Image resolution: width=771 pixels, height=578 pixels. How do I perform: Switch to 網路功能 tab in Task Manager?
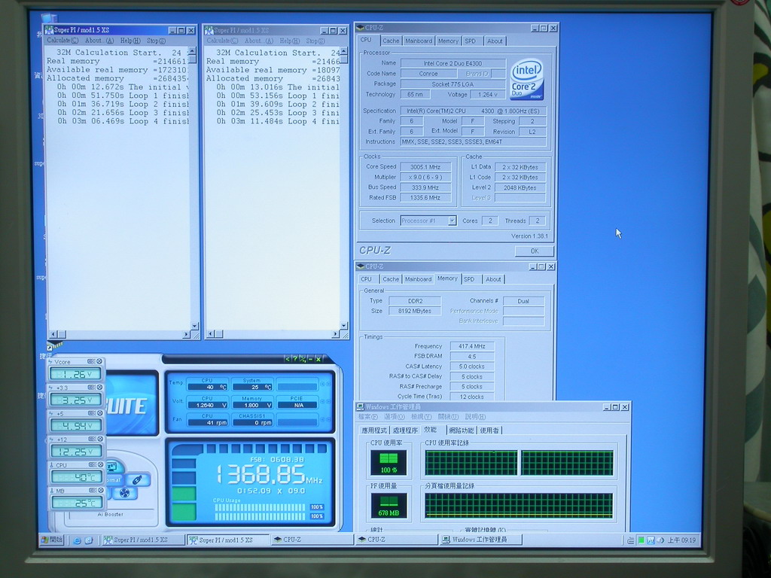coord(462,430)
